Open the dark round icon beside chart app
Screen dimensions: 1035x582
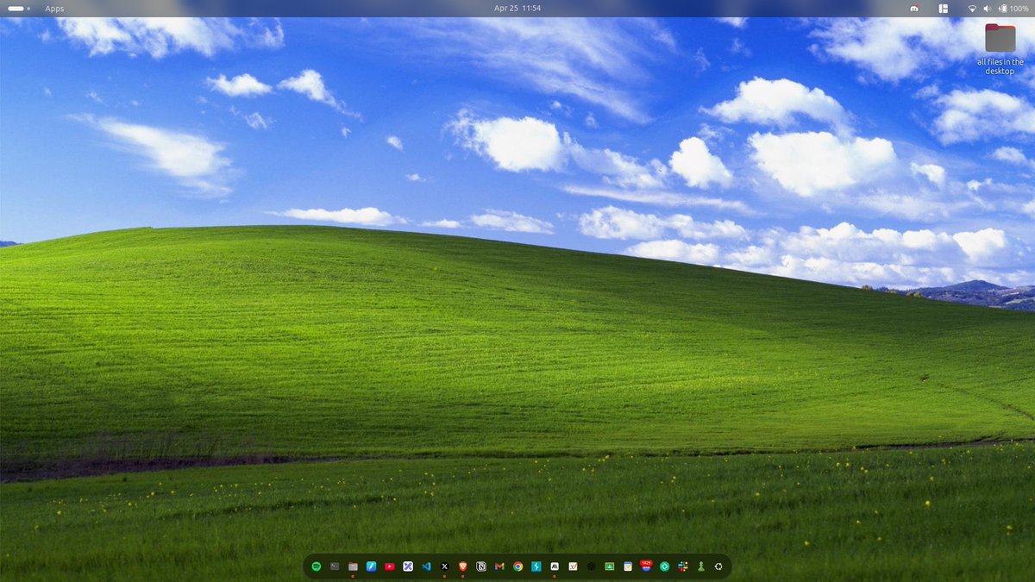[x=592, y=566]
